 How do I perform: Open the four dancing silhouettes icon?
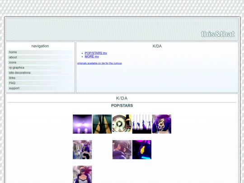(142, 124)
